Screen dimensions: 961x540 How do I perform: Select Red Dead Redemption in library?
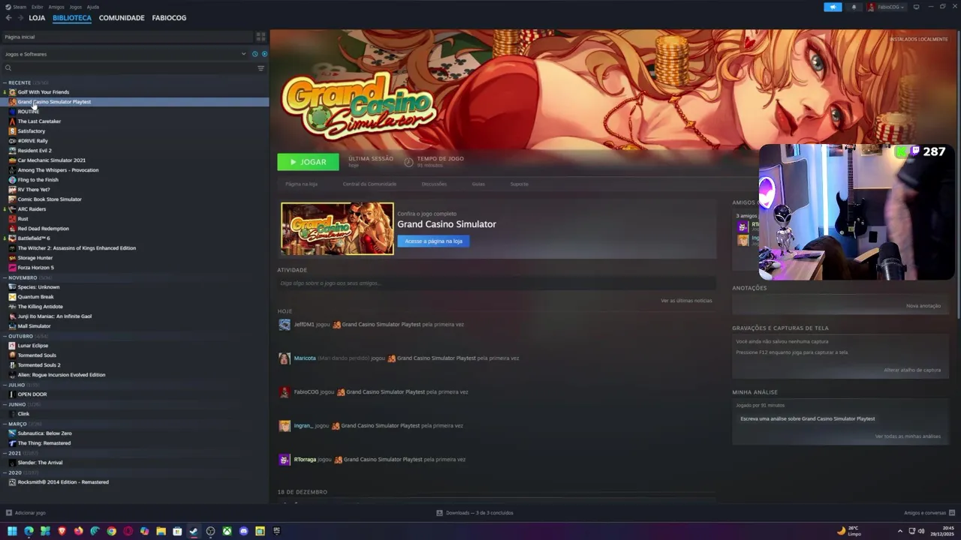pyautogui.click(x=44, y=229)
